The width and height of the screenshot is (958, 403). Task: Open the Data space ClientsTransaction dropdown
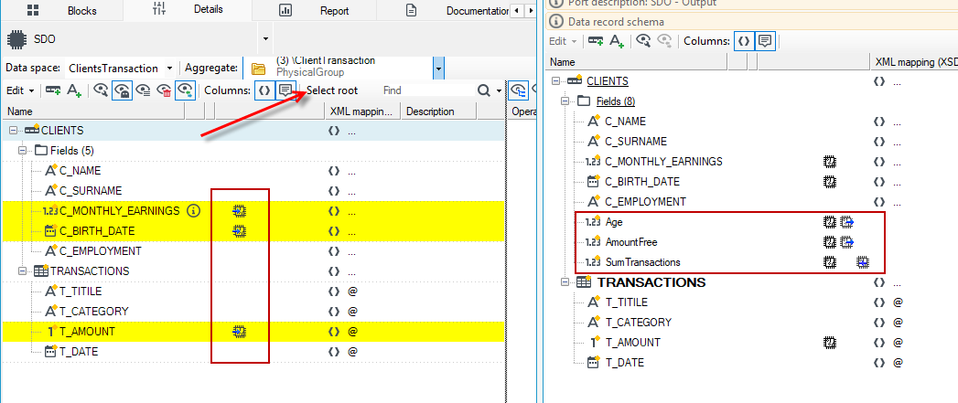tap(169, 69)
